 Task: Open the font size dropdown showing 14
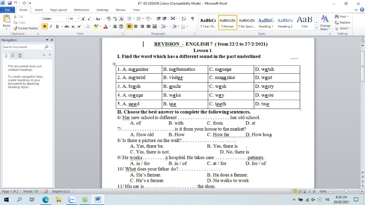pos(78,19)
